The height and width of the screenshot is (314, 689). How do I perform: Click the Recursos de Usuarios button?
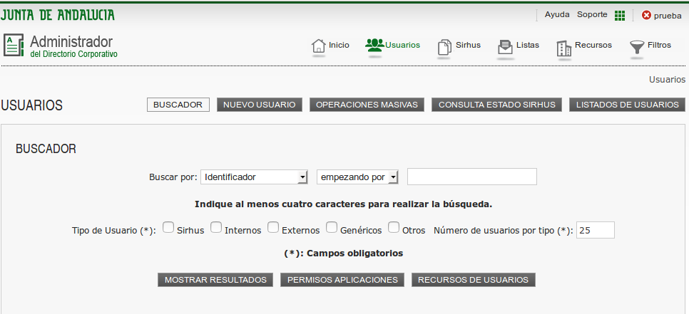[x=474, y=280]
